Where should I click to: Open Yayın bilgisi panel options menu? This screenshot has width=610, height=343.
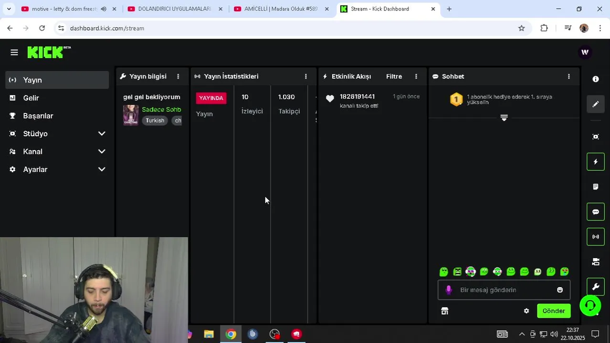pos(178,76)
